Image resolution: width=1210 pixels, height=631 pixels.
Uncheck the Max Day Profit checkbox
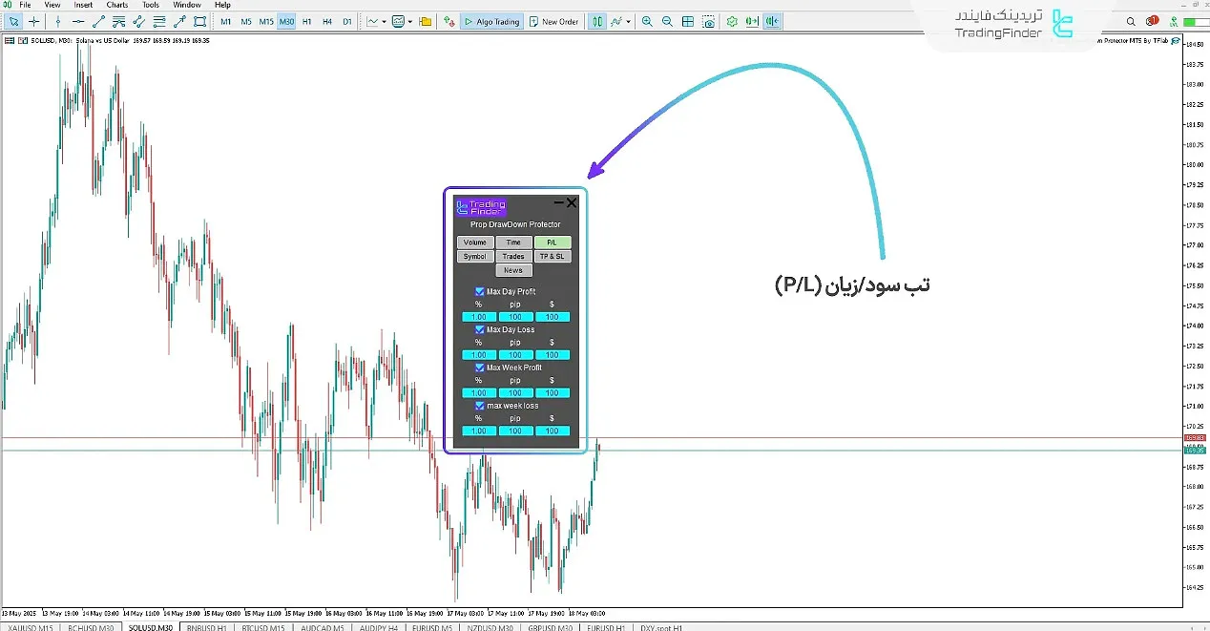pos(480,292)
